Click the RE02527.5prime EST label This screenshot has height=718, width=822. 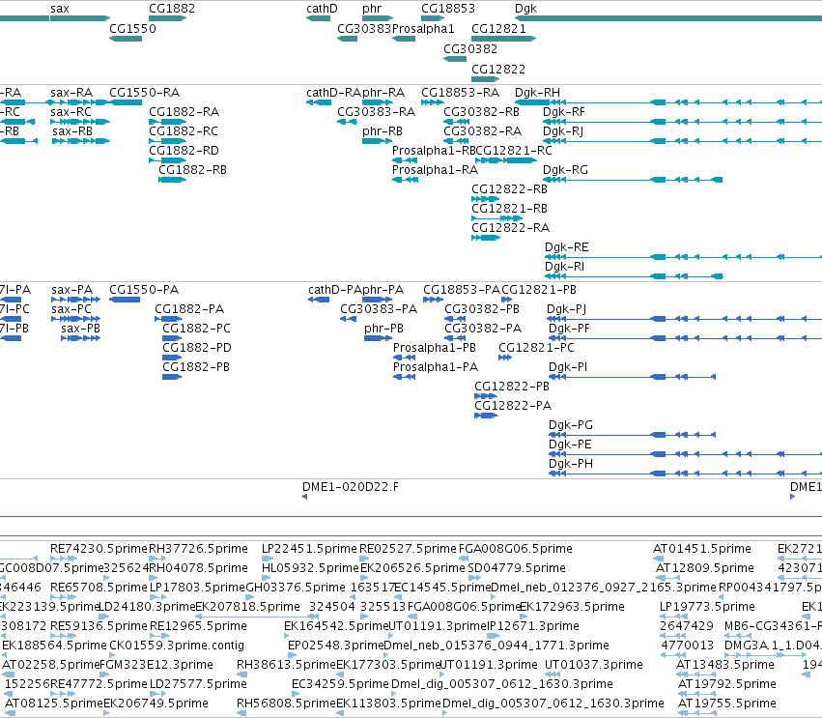(408, 549)
